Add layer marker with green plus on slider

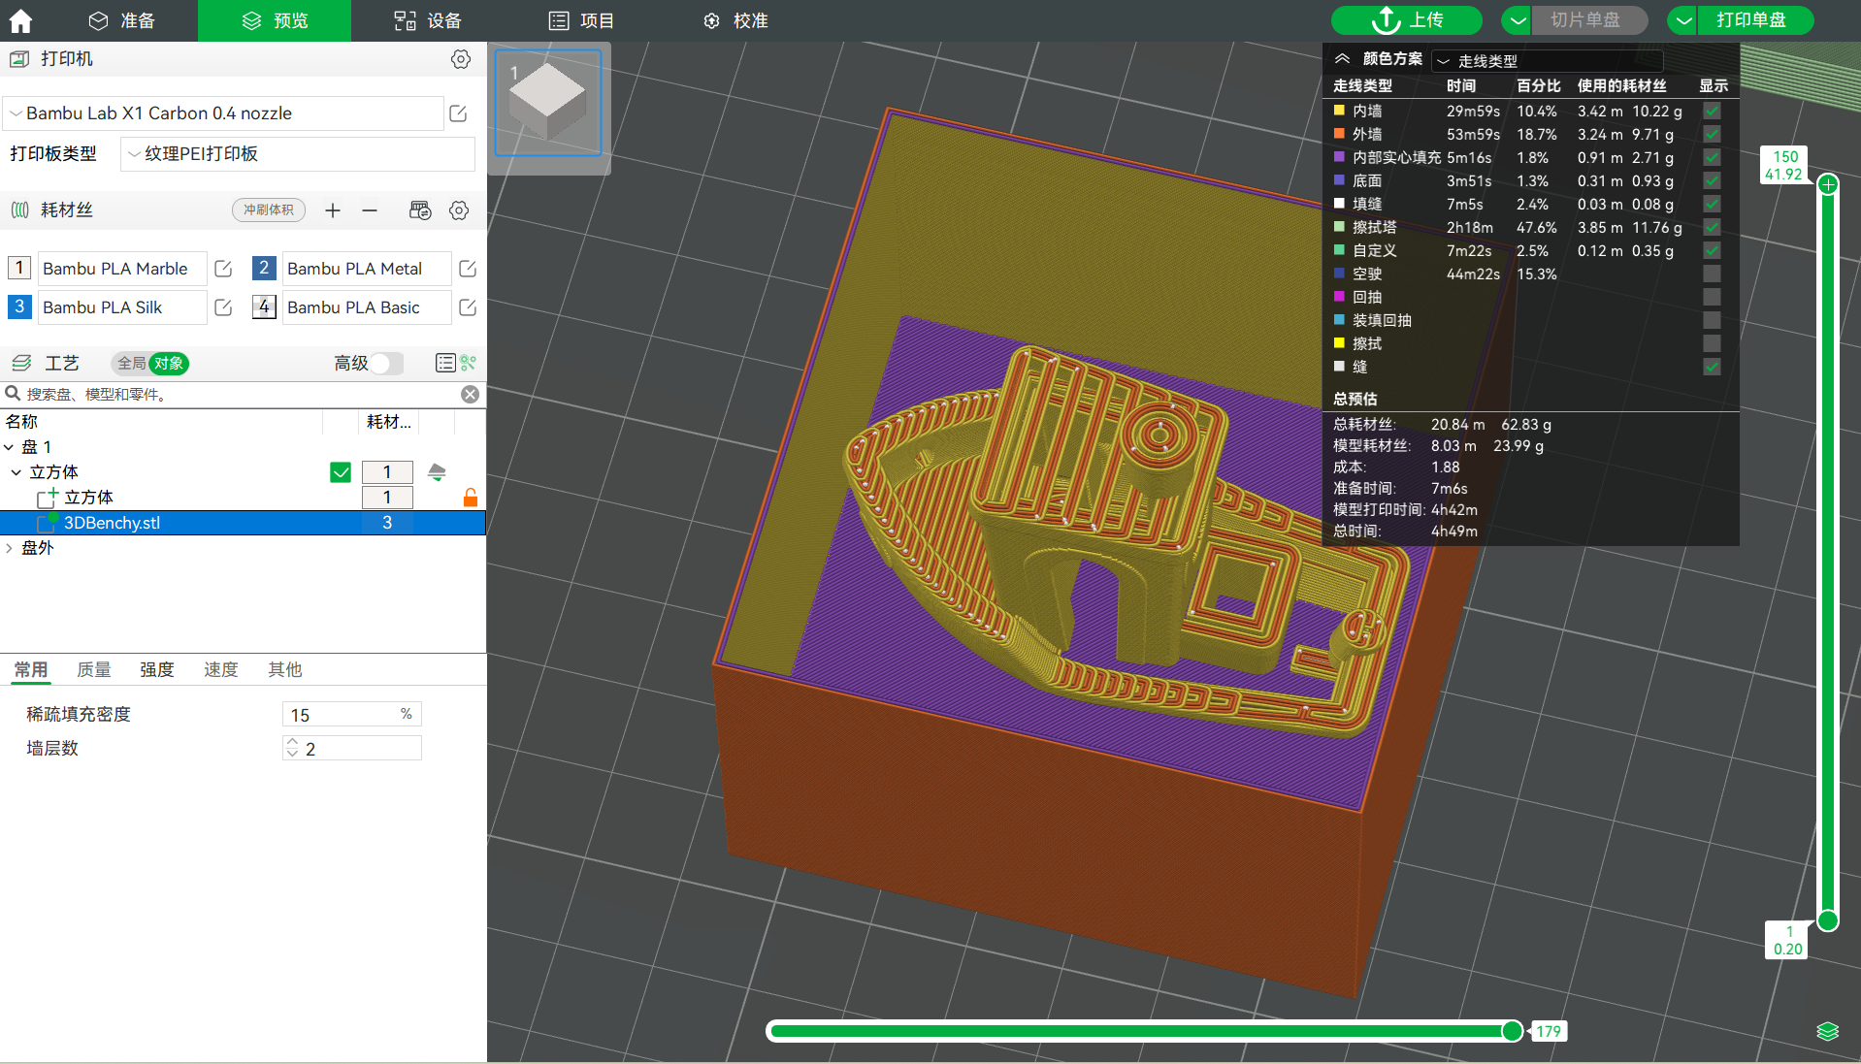[x=1828, y=184]
